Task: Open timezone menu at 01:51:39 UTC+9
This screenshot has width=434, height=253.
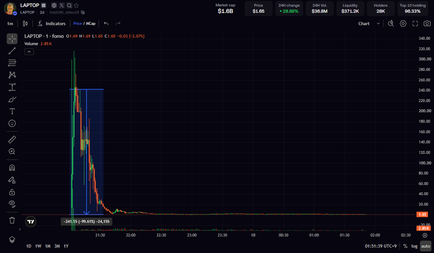Action: 381,246
